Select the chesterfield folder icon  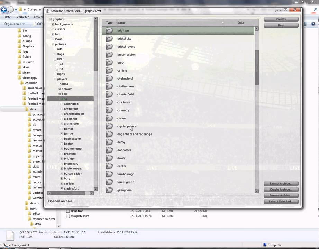tap(109, 94)
